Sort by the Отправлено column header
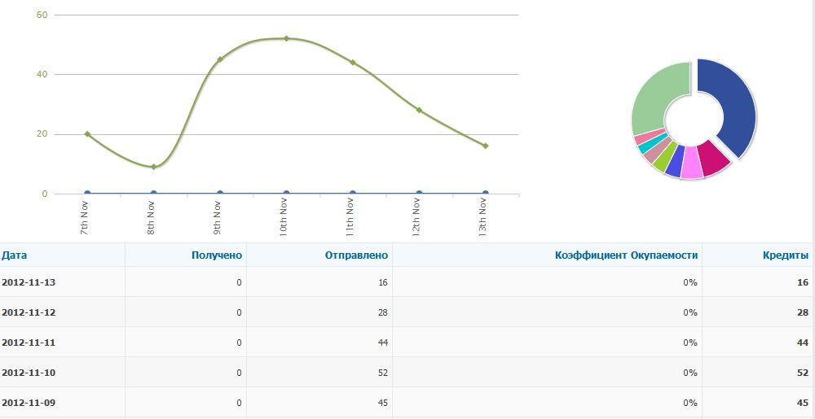This screenshot has height=419, width=815. click(355, 255)
